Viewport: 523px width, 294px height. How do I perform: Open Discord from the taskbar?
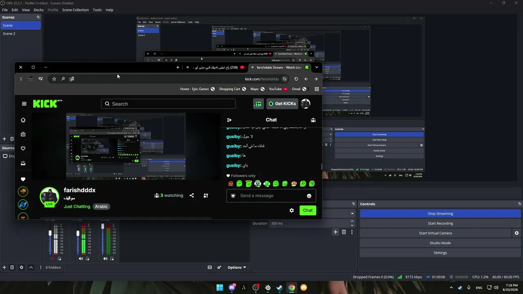(232, 287)
